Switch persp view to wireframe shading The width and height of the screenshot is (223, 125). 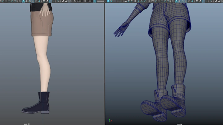tap(173, 1)
